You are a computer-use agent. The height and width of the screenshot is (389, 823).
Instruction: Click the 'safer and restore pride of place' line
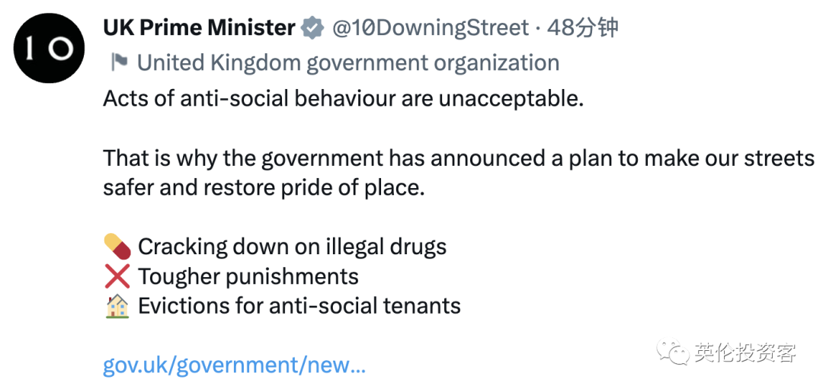coord(264,187)
